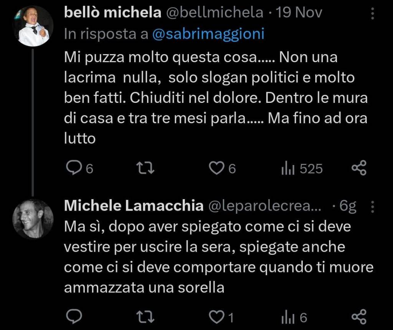This screenshot has height=330, width=393.
Task: Share Michele Lamacchia's tweet
Action: tap(359, 317)
